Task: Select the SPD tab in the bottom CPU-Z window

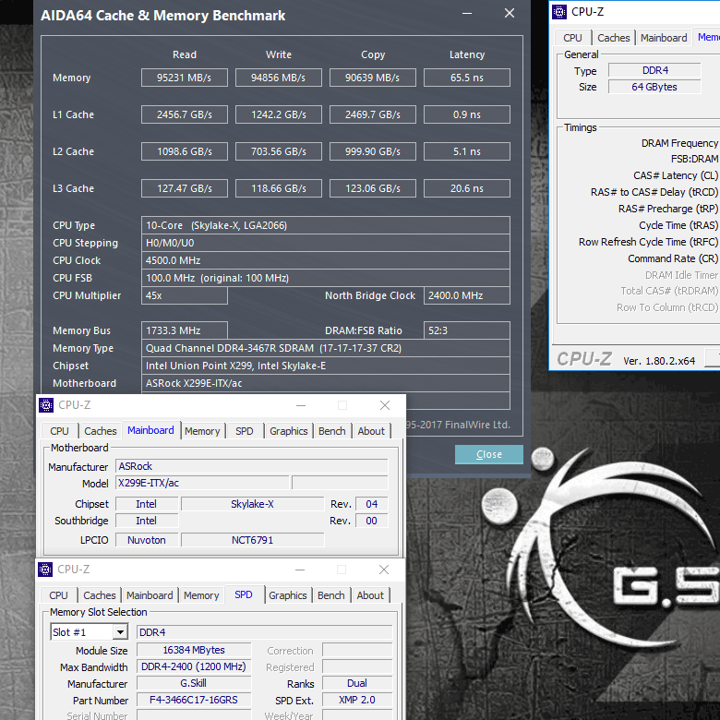Action: coord(244,594)
